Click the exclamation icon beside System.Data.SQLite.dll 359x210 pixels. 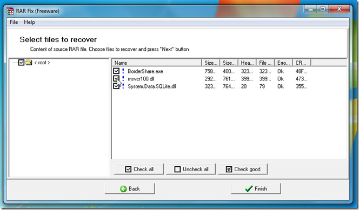click(x=123, y=86)
